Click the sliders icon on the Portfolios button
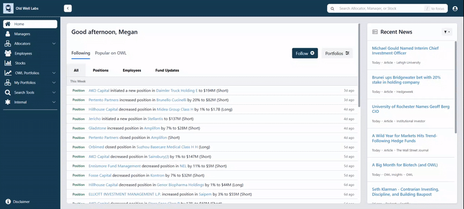The height and width of the screenshot is (209, 464). point(347,53)
